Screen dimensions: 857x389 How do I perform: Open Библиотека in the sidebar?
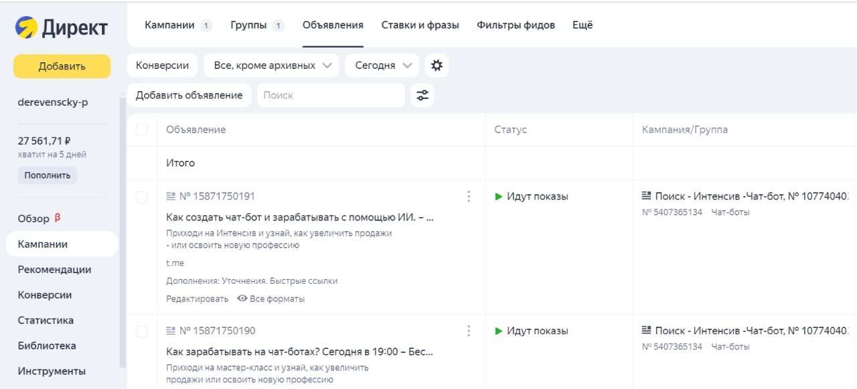pos(47,346)
